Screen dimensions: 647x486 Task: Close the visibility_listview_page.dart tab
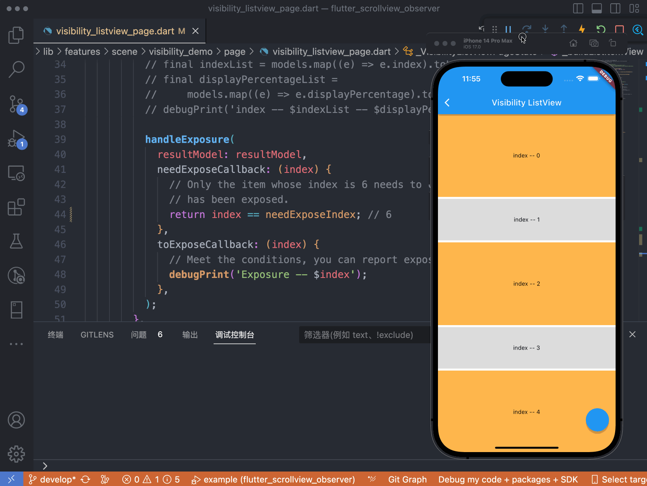pyautogui.click(x=195, y=31)
